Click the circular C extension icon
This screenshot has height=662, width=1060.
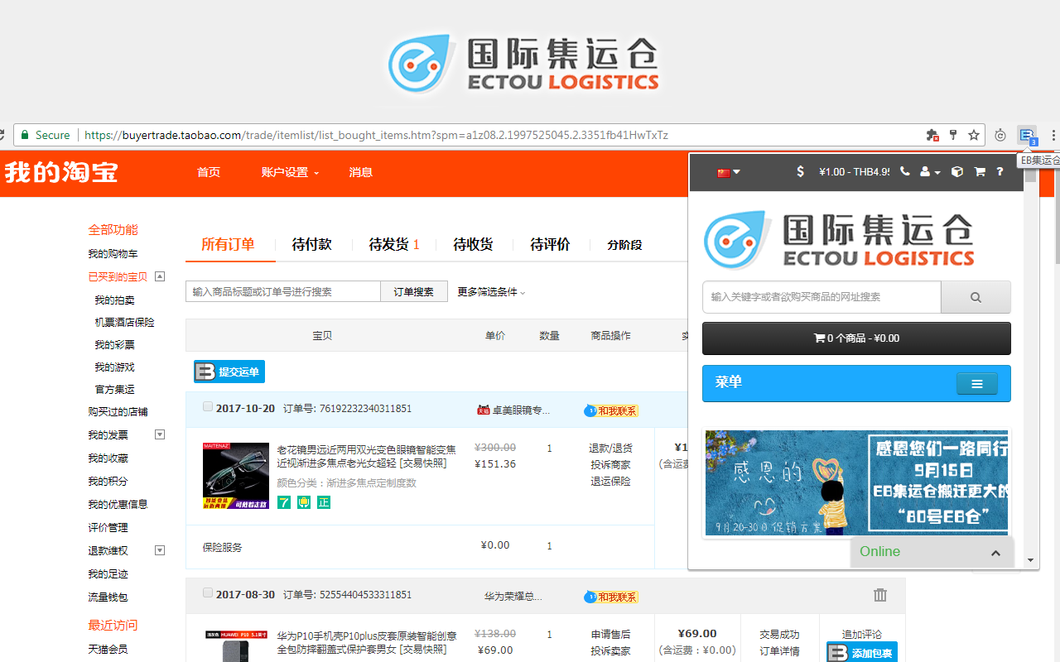point(1000,135)
